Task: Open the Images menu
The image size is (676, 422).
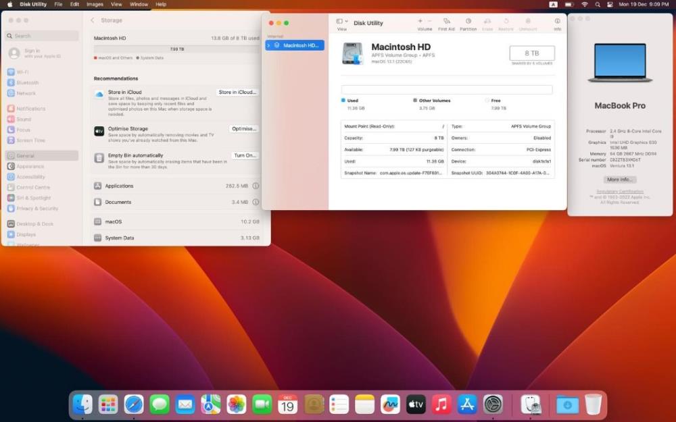Action: [x=95, y=4]
